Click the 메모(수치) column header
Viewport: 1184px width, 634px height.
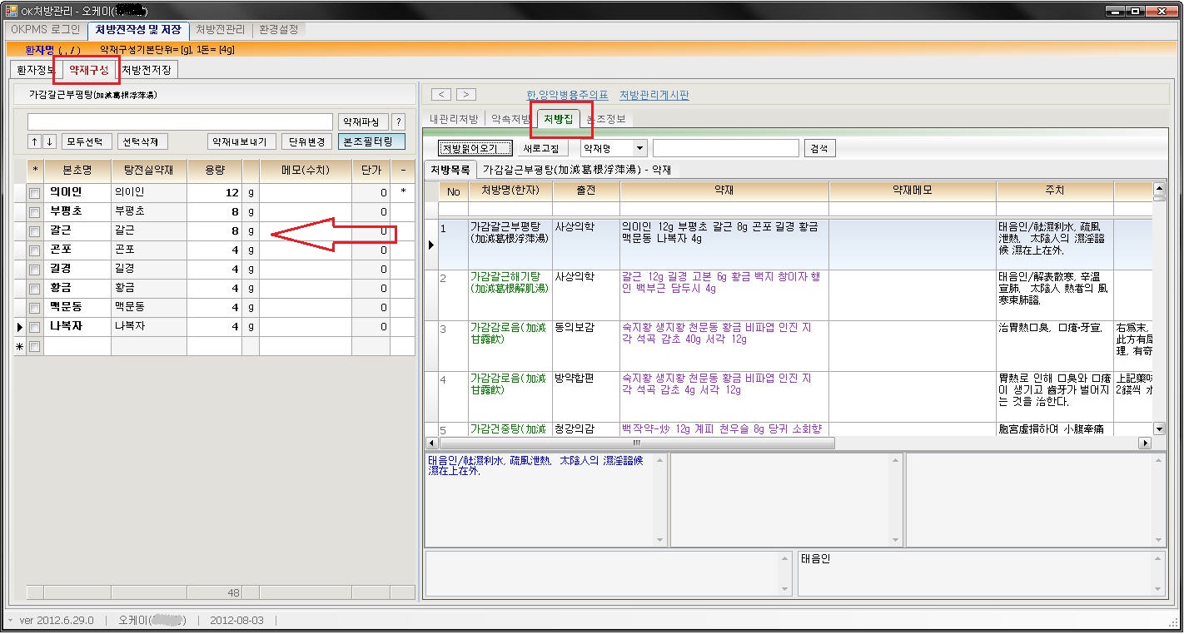(x=306, y=171)
